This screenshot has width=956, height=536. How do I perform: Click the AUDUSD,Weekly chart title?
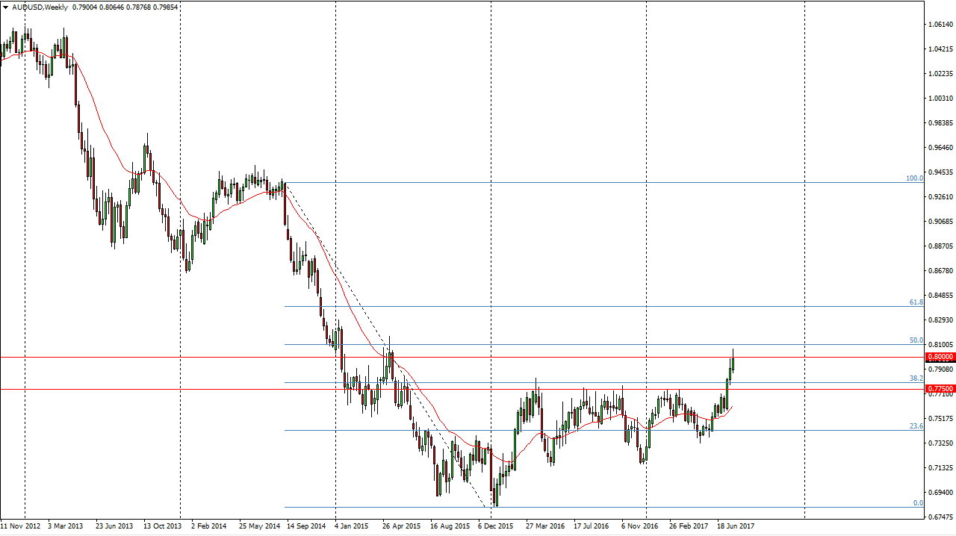[40, 7]
